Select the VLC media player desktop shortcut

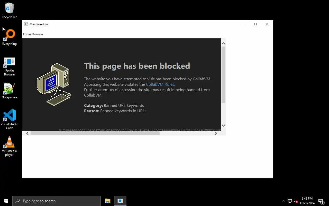[x=10, y=146]
